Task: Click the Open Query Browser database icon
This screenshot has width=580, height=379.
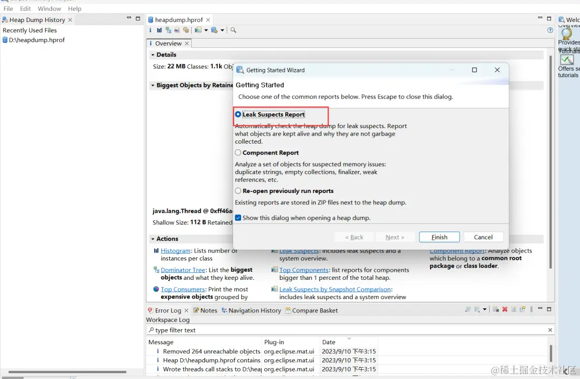Action: click(214, 31)
